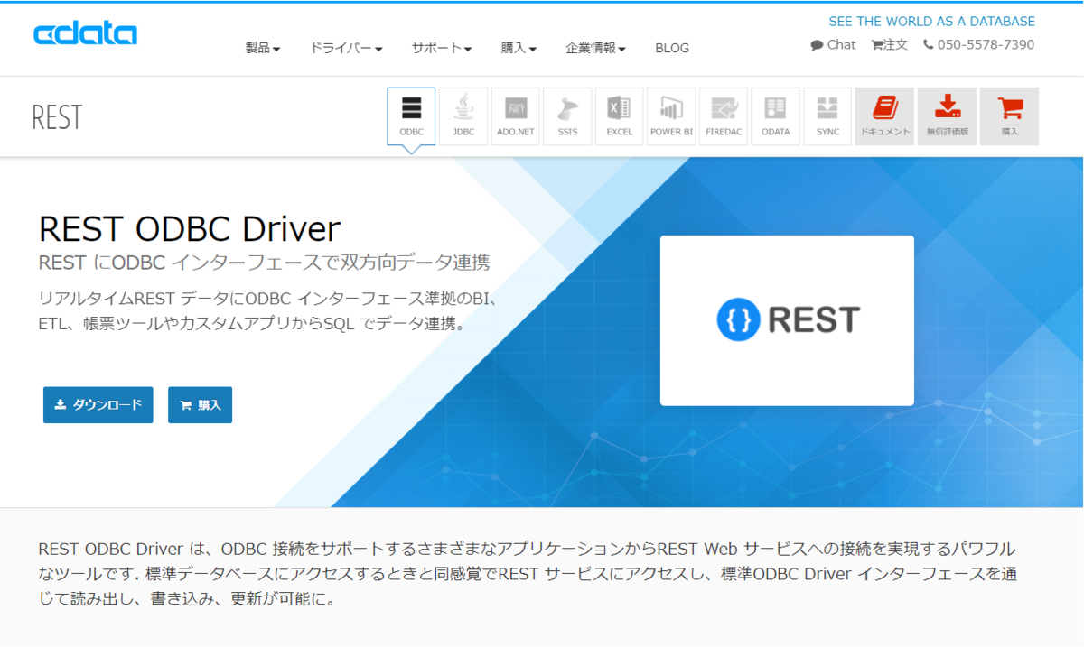The image size is (1084, 647).
Task: Go to the BLOG menu item
Action: (672, 48)
